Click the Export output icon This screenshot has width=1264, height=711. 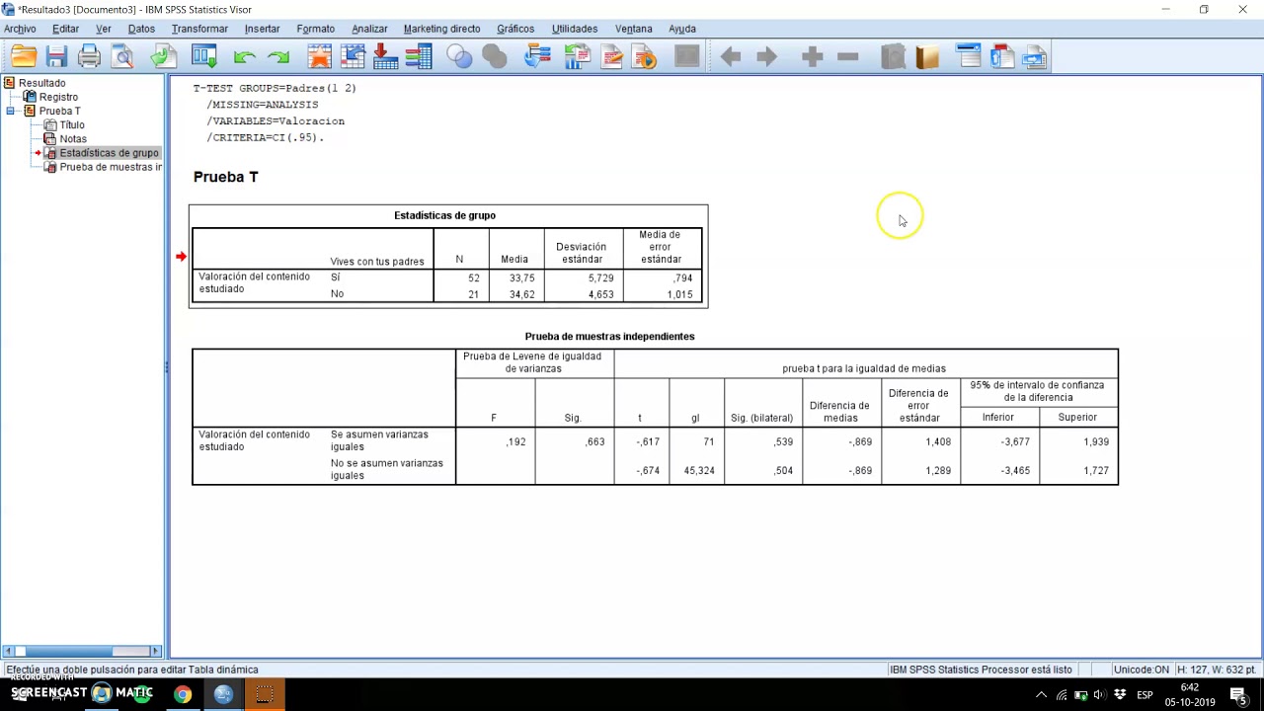pyautogui.click(x=163, y=57)
